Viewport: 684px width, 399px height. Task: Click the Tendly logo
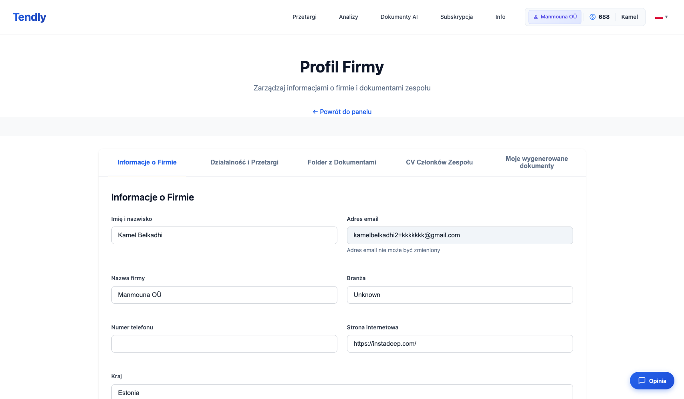click(30, 17)
